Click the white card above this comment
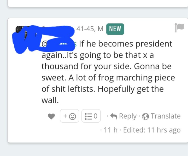Viewport: 188px width, 156px height. [x=98, y=3]
